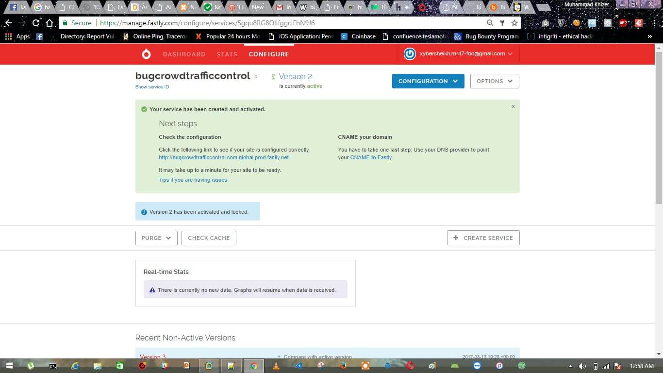This screenshot has width=663, height=373.
Task: Click the account power icon beside email
Action: click(x=410, y=54)
